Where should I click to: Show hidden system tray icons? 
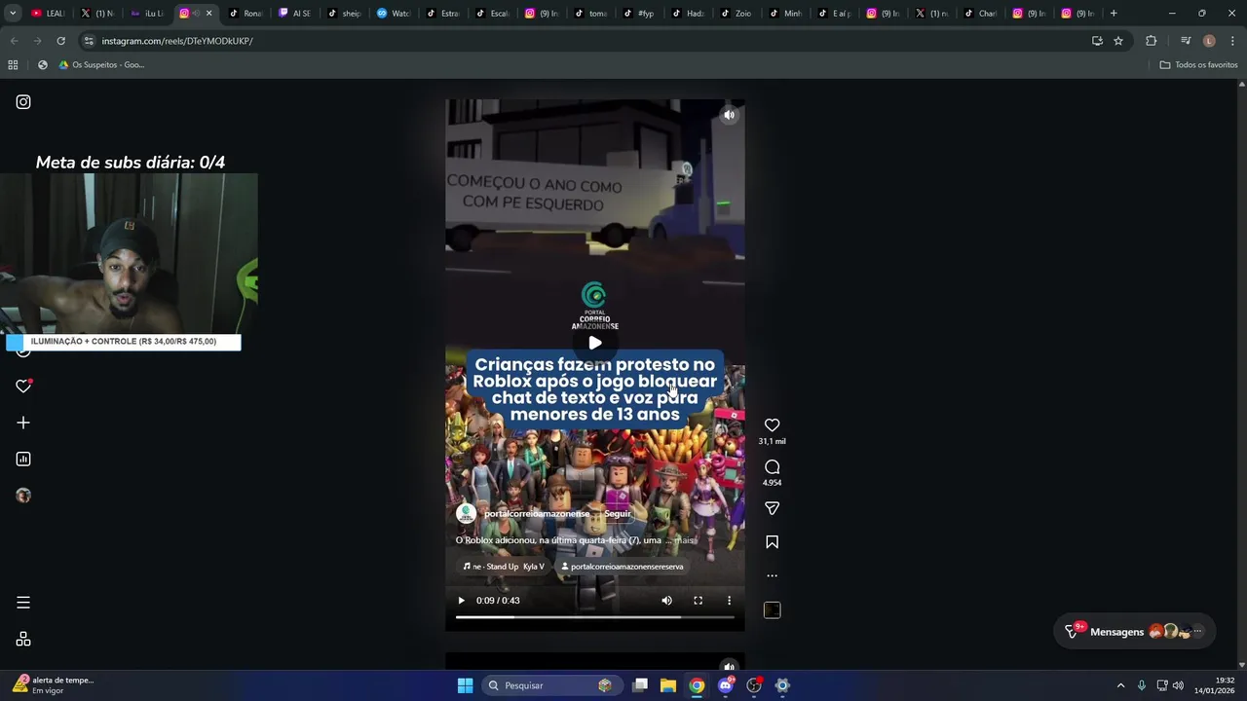(x=1120, y=685)
